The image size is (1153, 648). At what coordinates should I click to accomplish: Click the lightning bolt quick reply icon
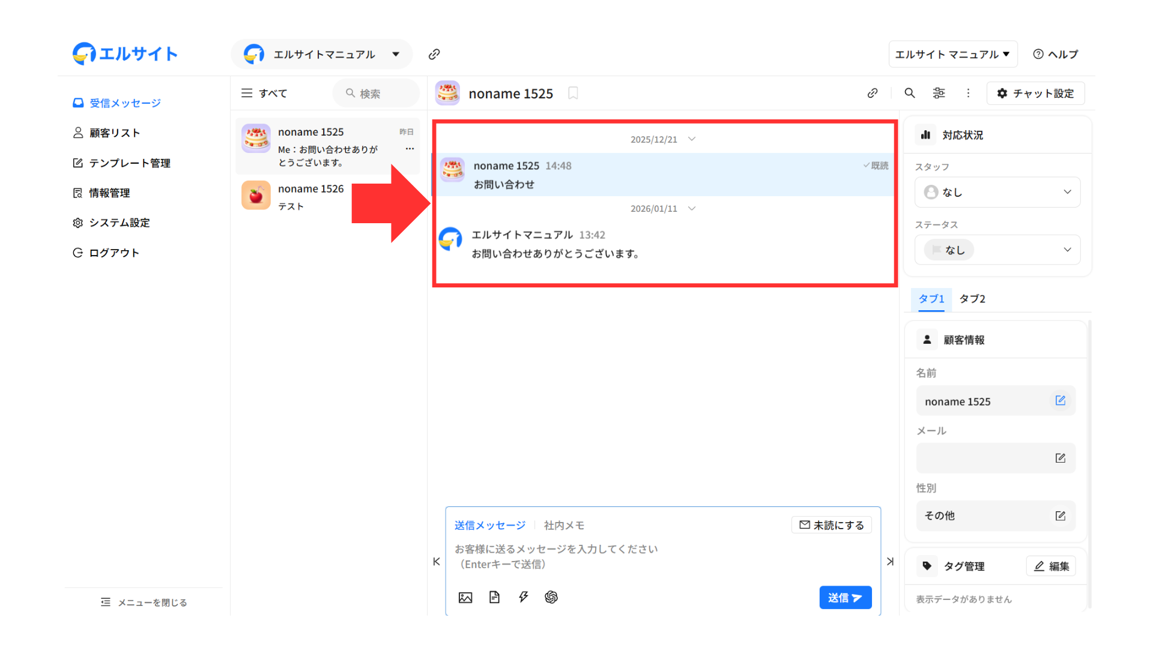[523, 597]
